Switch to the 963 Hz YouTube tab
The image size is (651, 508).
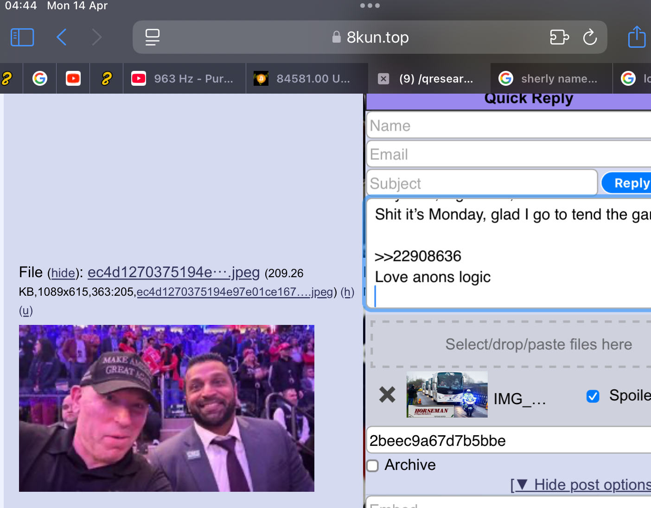click(x=185, y=78)
